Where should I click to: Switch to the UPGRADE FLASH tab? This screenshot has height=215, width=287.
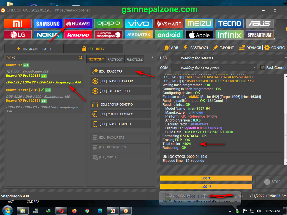(34, 49)
